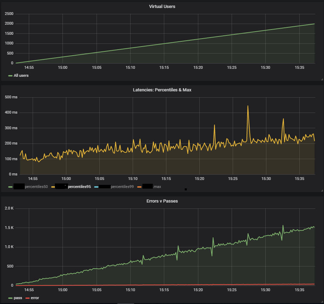
Task: Click the 500 ms y-axis label
Action: click(x=11, y=97)
